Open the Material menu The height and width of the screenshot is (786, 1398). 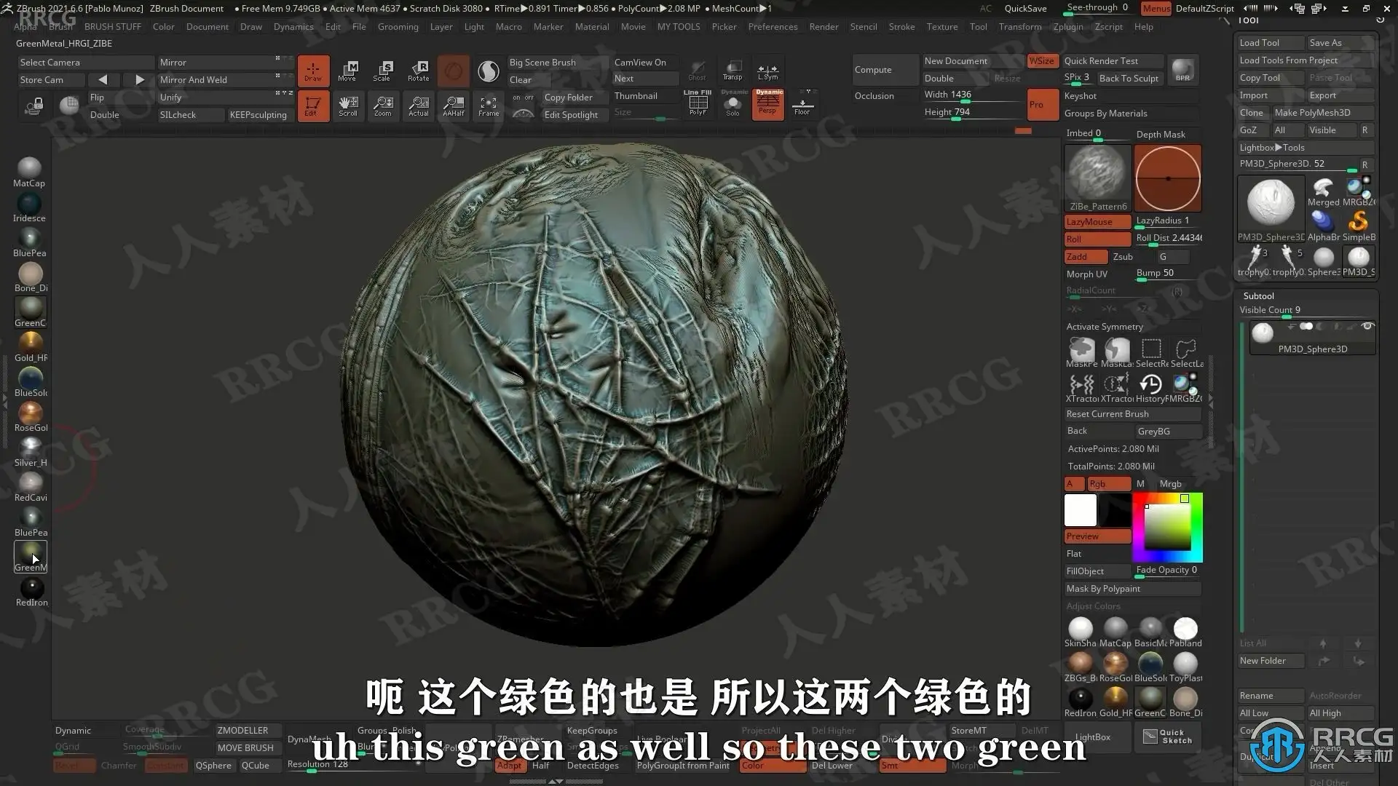pos(592,27)
